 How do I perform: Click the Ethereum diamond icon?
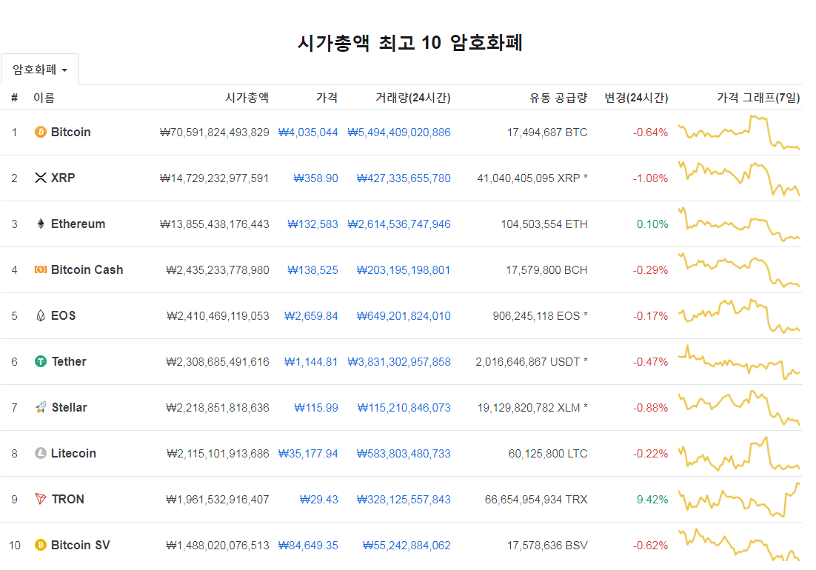(41, 224)
